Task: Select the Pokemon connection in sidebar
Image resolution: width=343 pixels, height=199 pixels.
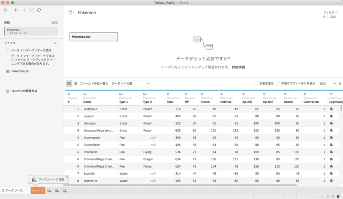Action: [x=31, y=31]
